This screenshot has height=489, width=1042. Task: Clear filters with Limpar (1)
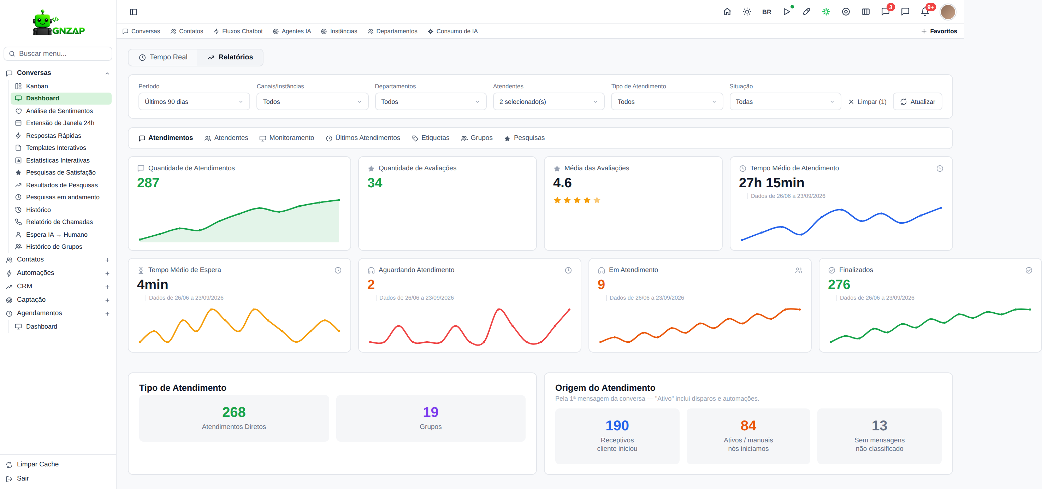point(867,102)
